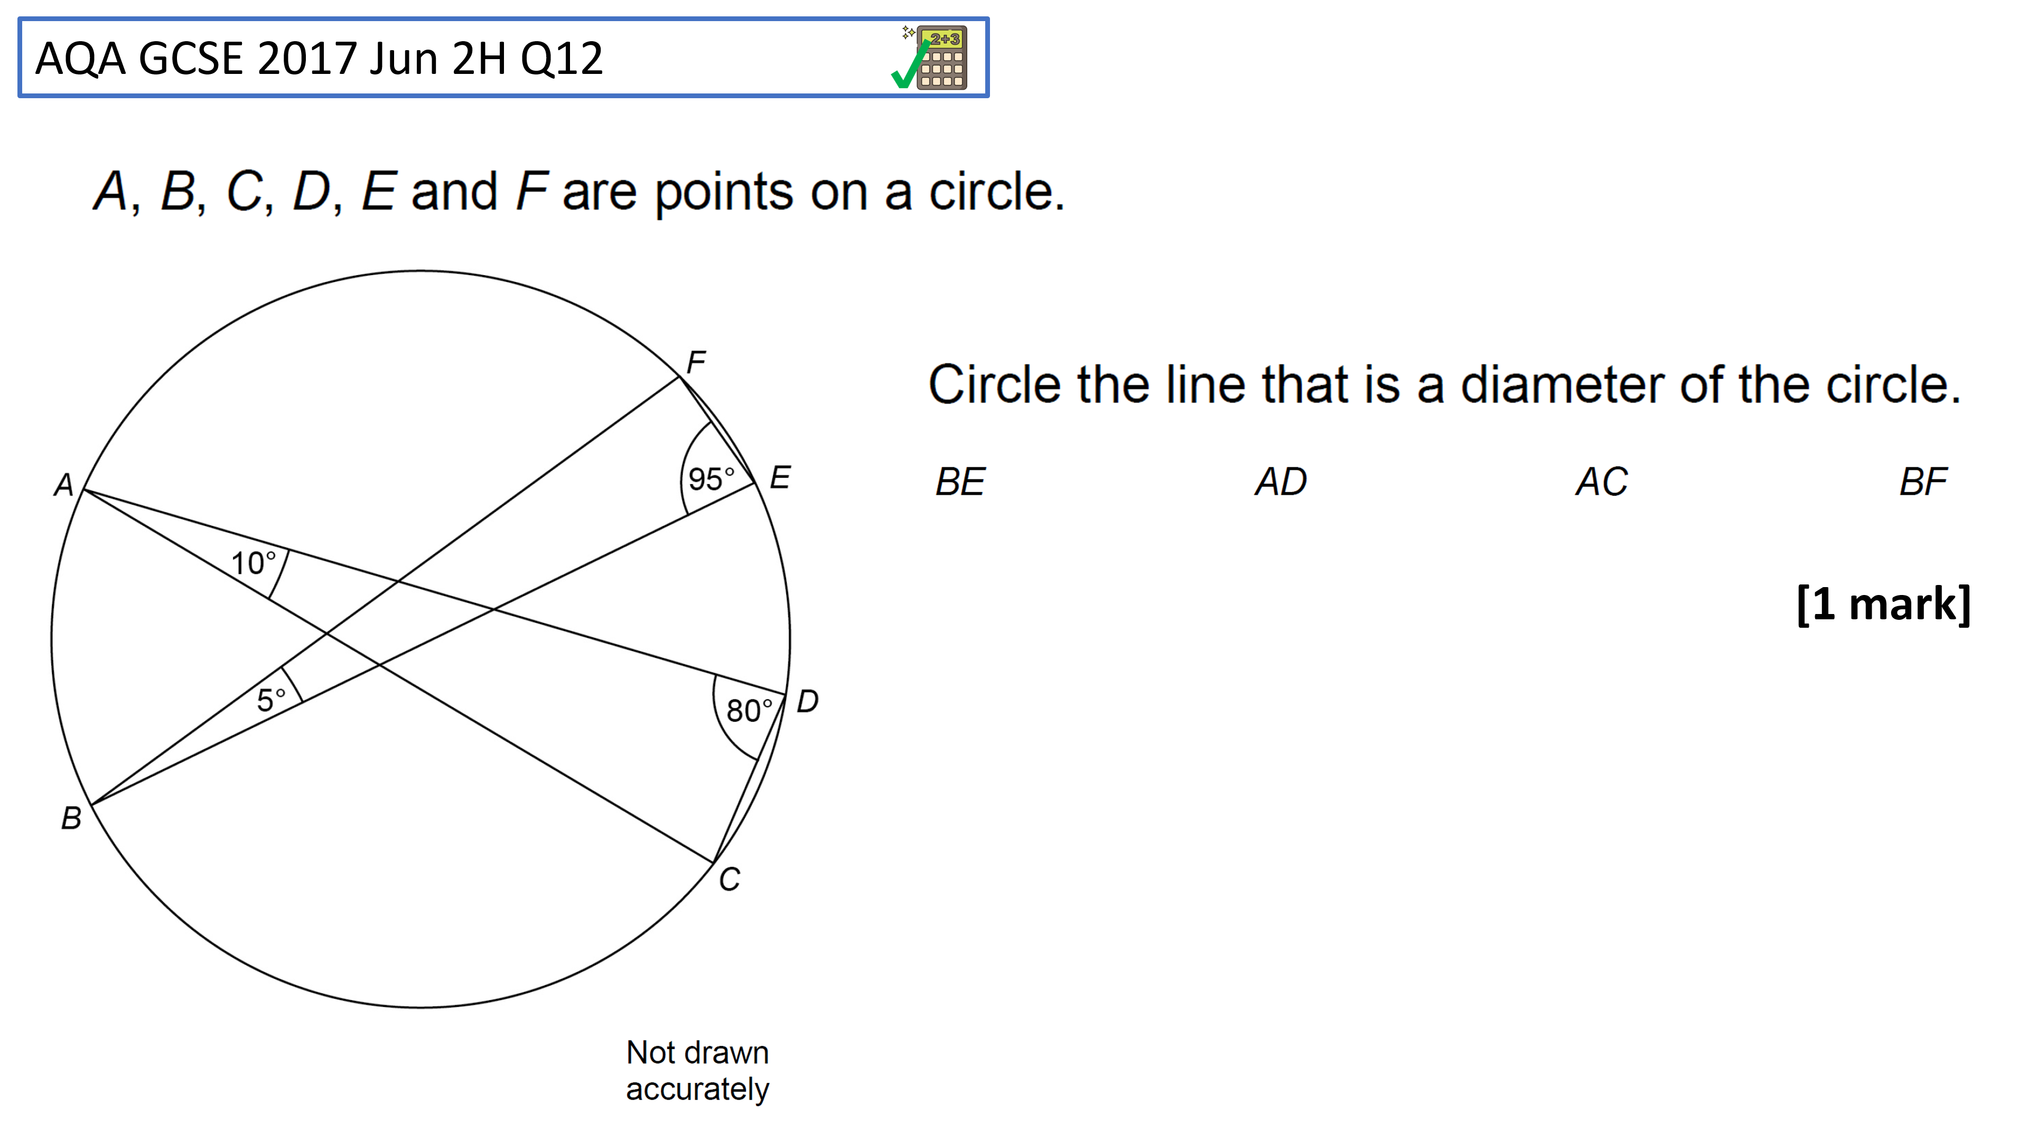Click the sentence 'A, B, C, D, E and F are points'
Screen dimensions: 2018x1133
pyautogui.click(x=579, y=192)
